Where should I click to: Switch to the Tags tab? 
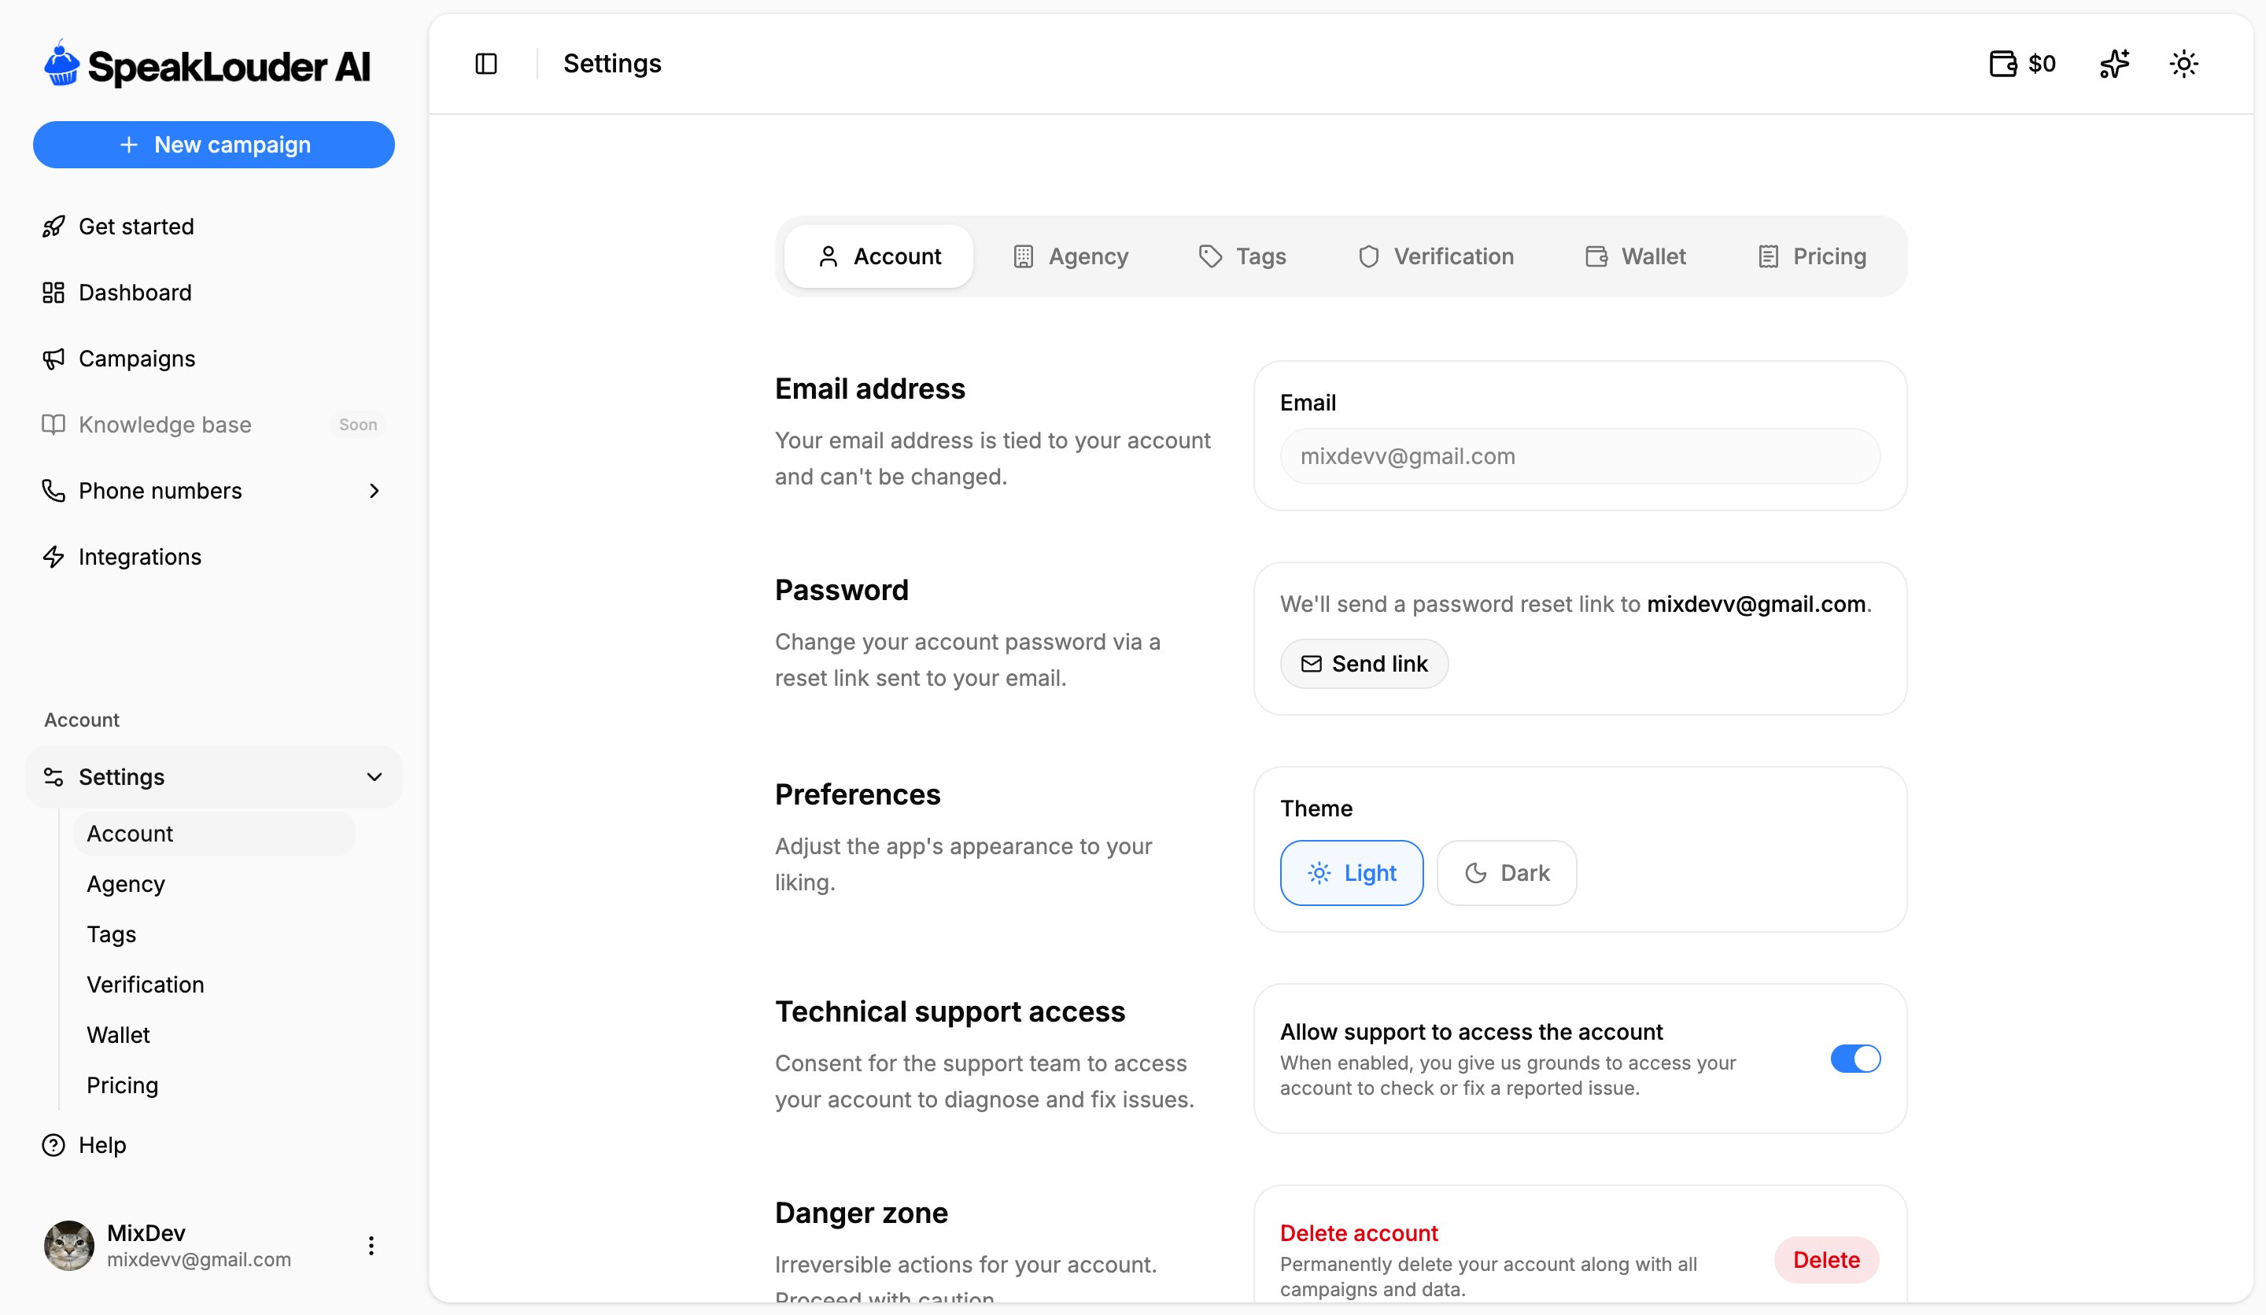tap(1242, 256)
